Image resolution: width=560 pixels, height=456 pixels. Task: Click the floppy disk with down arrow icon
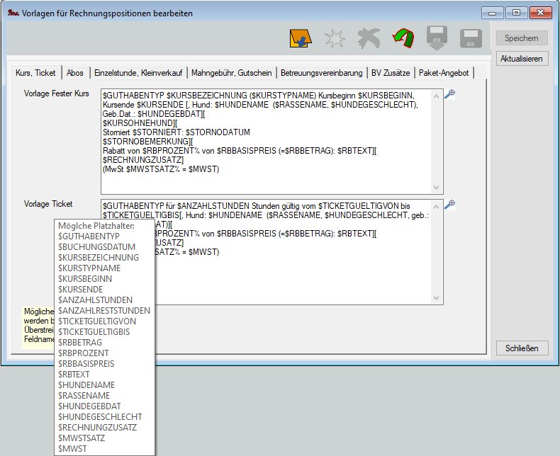click(x=437, y=40)
